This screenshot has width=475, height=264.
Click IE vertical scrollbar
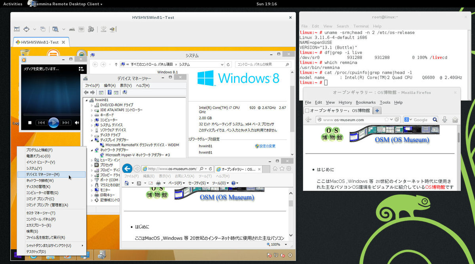click(x=291, y=214)
